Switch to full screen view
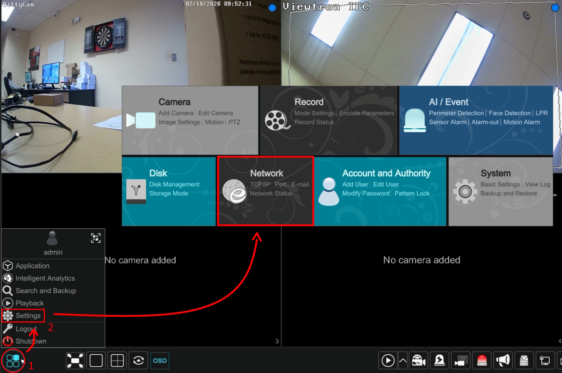The width and height of the screenshot is (562, 373). tap(75, 361)
